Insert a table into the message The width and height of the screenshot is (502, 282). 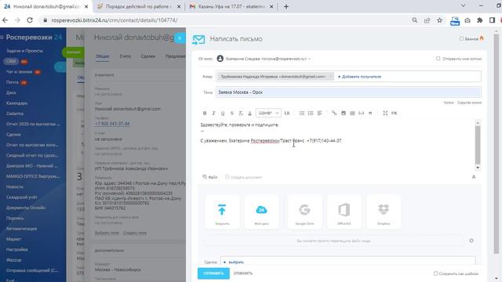click(352, 113)
